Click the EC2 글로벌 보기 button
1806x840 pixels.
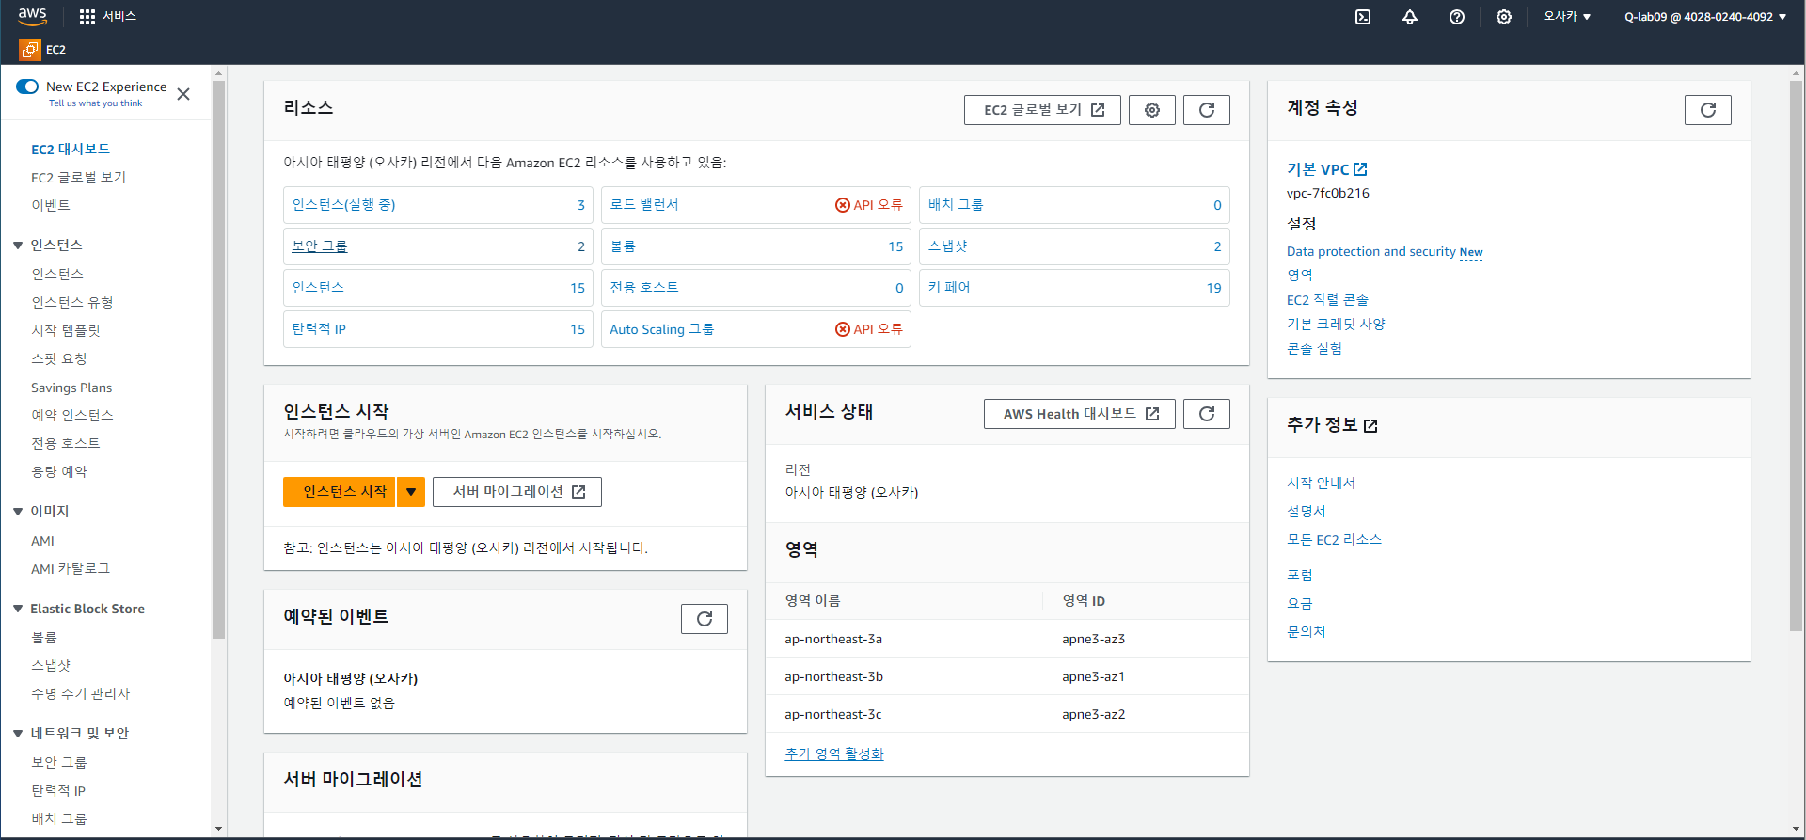pos(1042,110)
